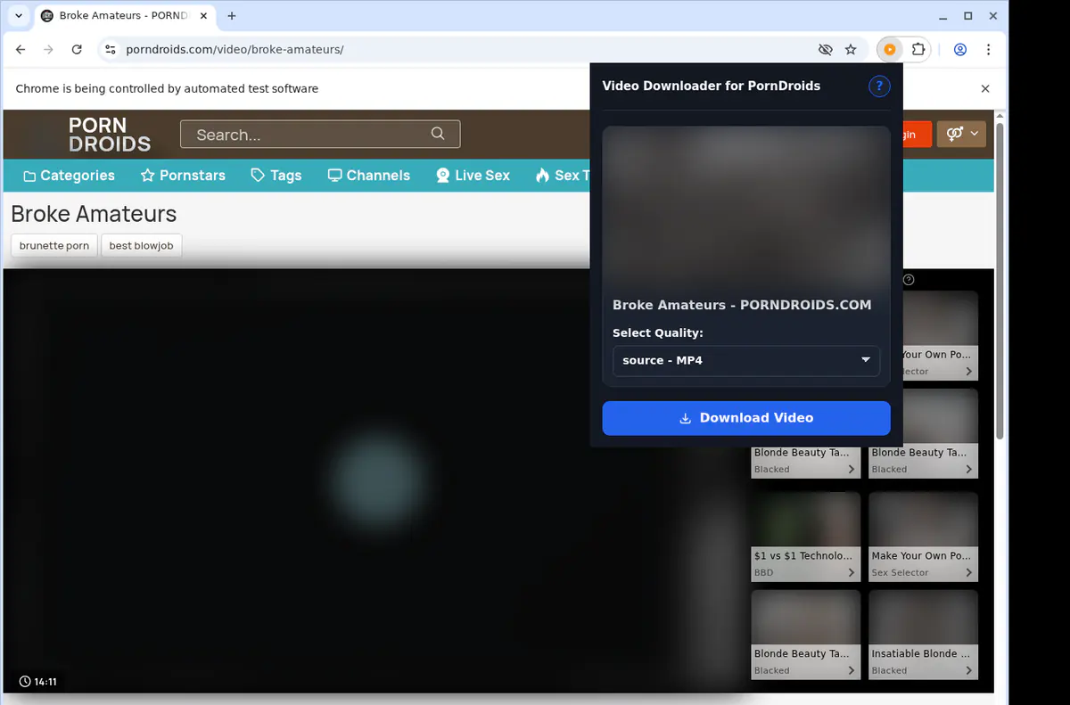Open a new browser tab

click(x=232, y=16)
